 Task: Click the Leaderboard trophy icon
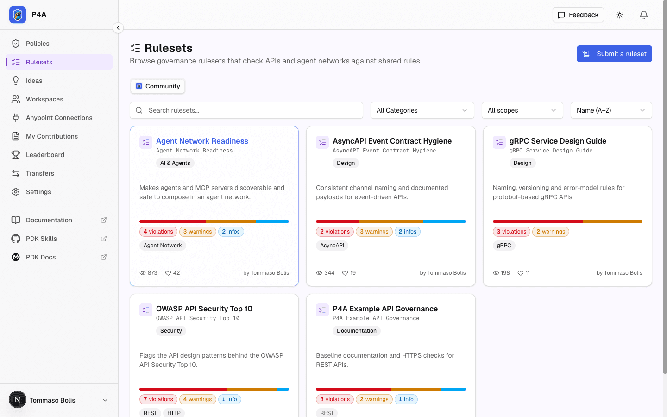click(16, 155)
